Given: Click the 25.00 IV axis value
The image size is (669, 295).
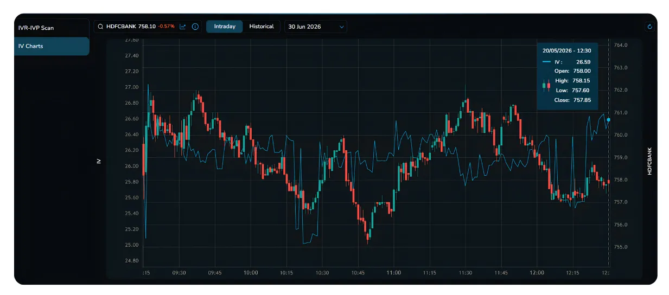Looking at the screenshot, I should pos(131,245).
